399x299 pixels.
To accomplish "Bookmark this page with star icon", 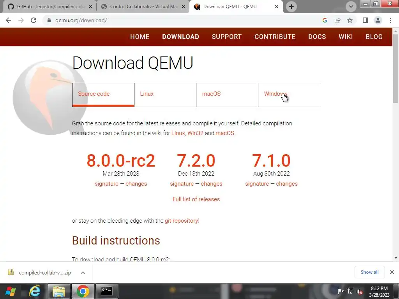I will tap(350, 20).
